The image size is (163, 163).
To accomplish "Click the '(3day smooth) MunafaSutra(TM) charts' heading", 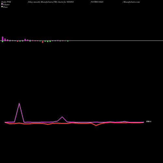I will tap(45, 2).
